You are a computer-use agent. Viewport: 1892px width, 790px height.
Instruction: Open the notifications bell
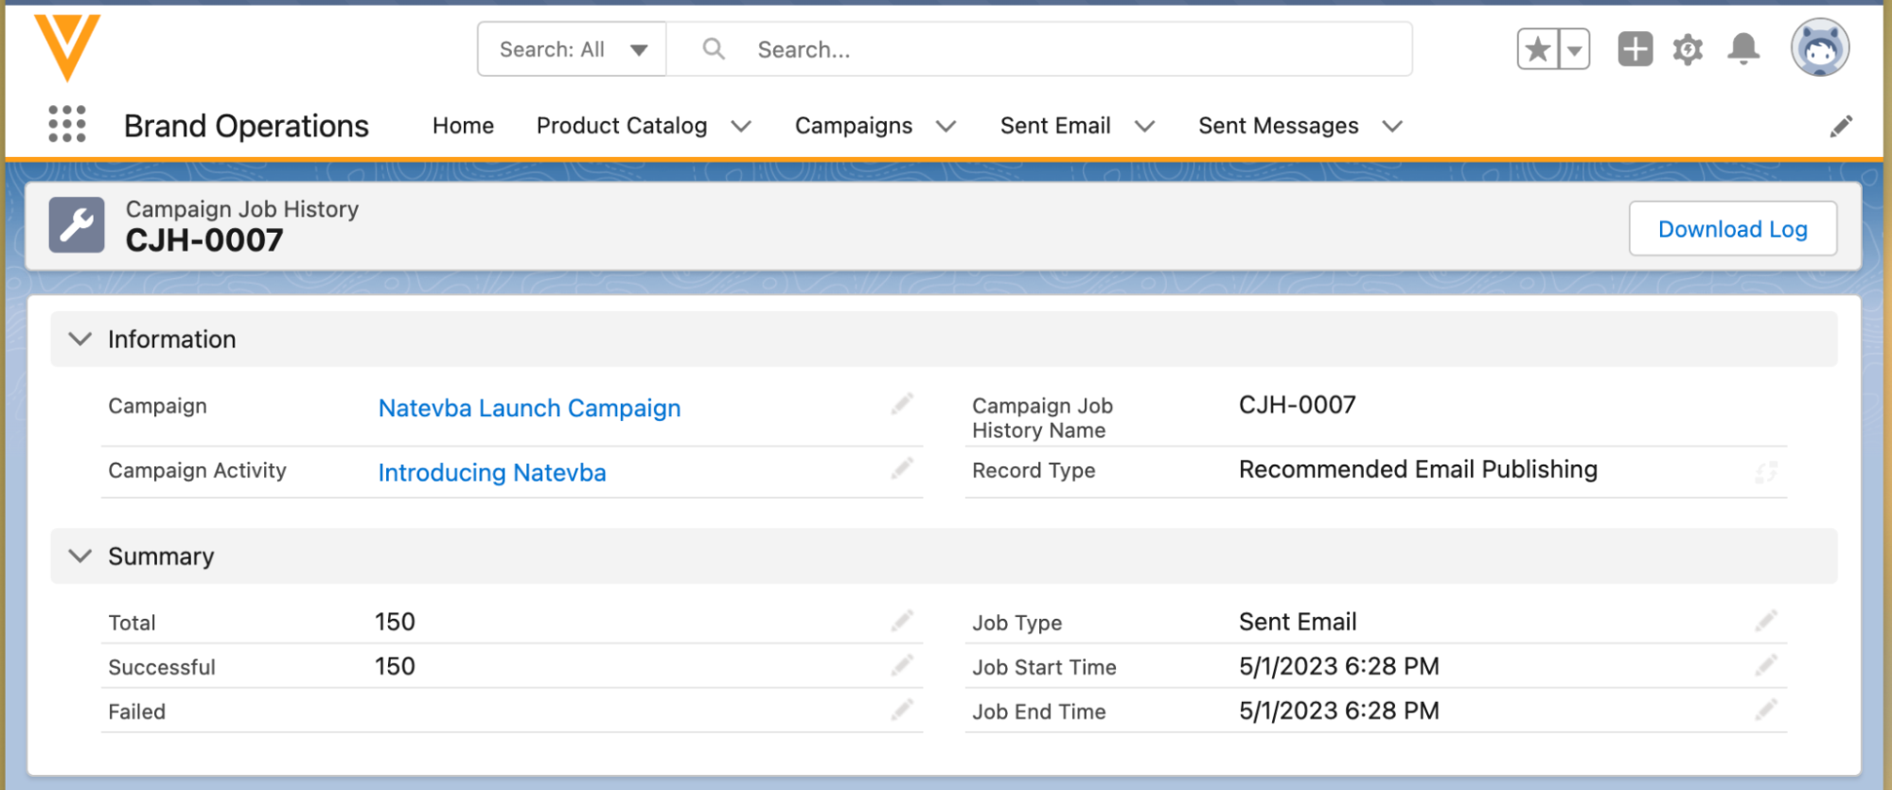[1742, 49]
